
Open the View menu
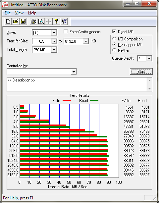click(19, 13)
